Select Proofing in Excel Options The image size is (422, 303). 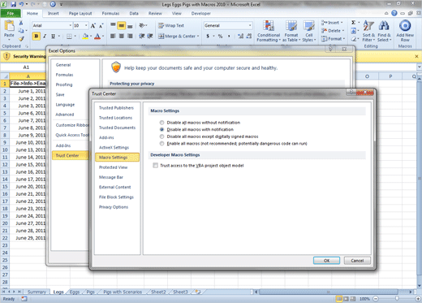point(64,84)
